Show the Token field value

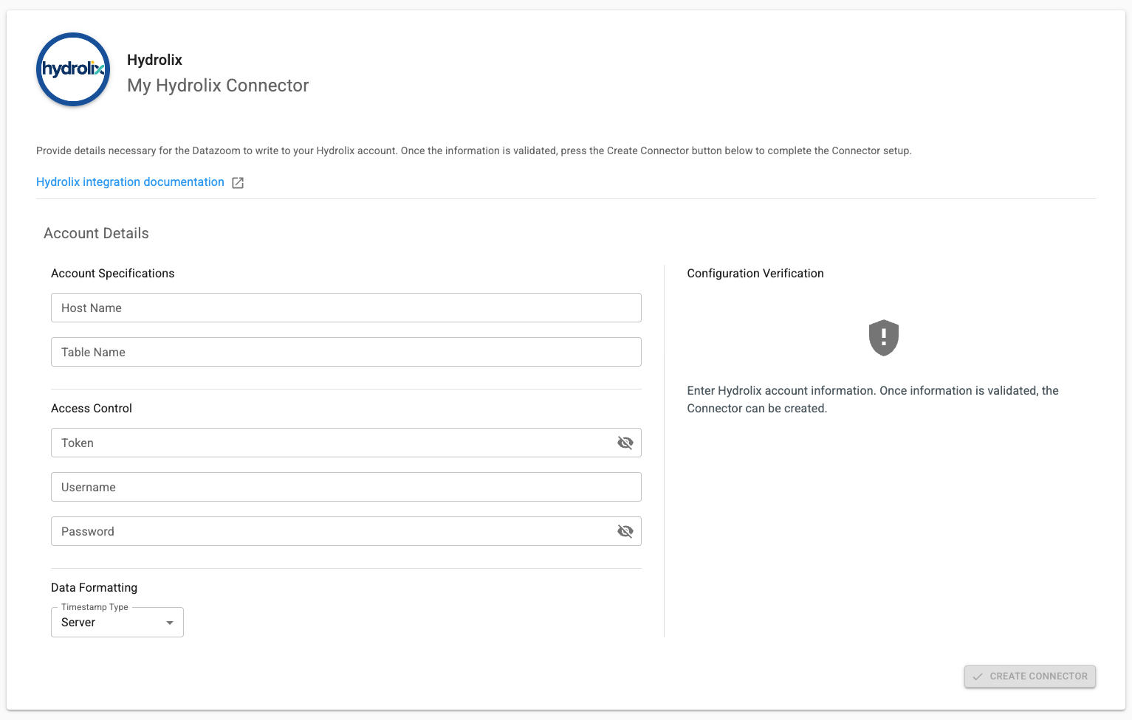coord(625,443)
